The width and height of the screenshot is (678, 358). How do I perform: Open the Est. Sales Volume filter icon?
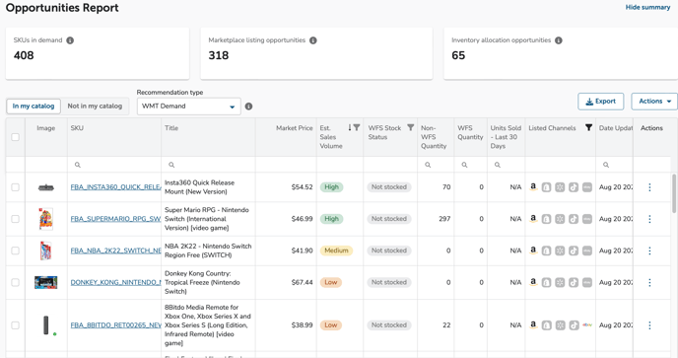point(357,127)
